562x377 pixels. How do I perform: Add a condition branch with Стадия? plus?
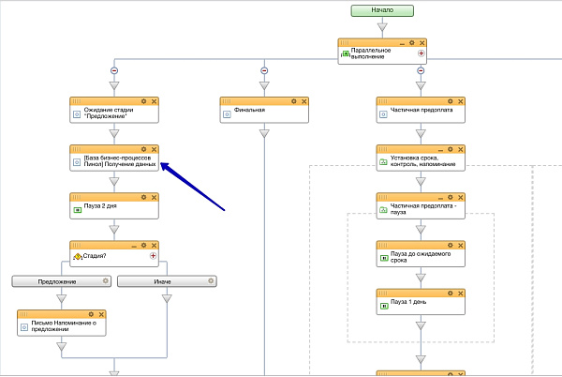click(x=153, y=256)
